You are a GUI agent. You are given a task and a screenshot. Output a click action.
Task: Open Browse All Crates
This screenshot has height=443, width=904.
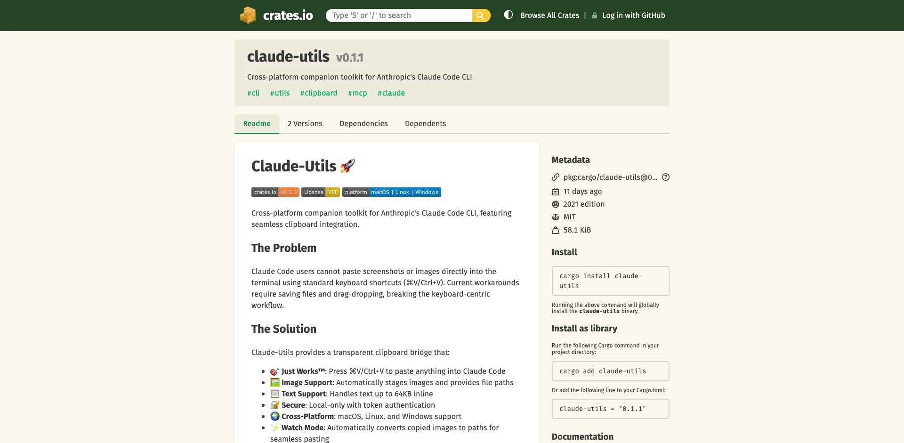pos(549,16)
